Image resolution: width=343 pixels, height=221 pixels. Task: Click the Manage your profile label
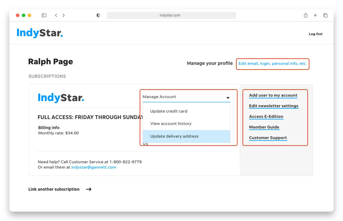210,63
